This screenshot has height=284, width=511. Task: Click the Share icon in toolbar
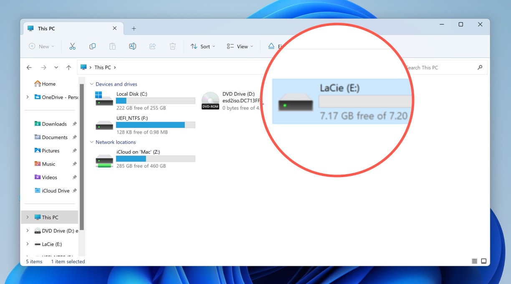coord(152,46)
